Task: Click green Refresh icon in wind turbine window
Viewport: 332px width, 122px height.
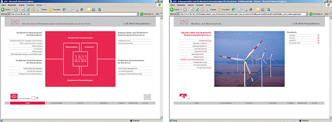Action: click(197, 10)
